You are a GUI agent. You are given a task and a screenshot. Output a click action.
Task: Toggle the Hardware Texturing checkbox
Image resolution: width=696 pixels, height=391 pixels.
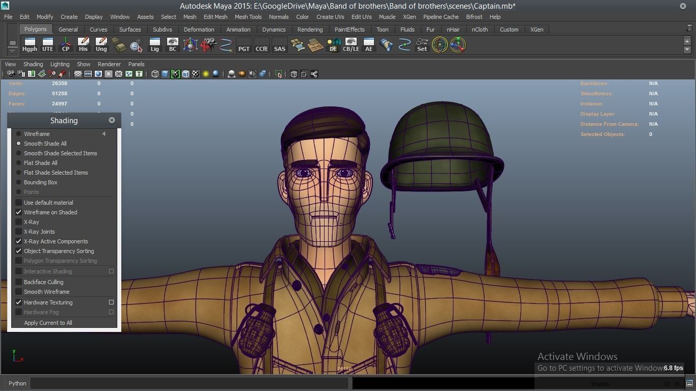[x=19, y=302]
